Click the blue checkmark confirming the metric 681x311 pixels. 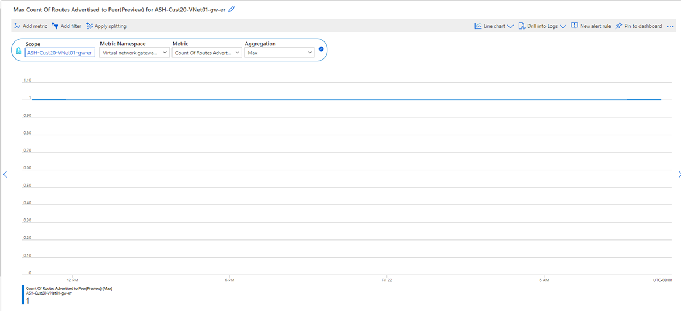[x=321, y=49]
